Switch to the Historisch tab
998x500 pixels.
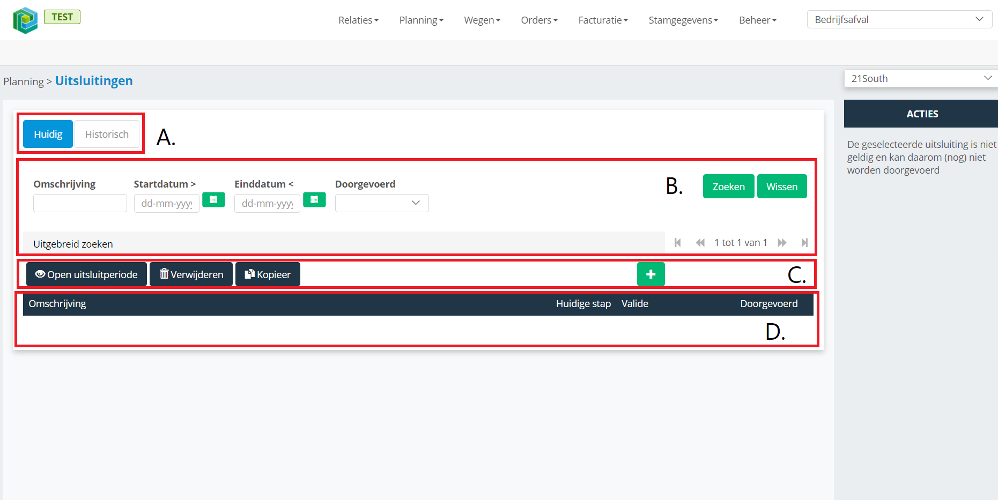(x=107, y=134)
